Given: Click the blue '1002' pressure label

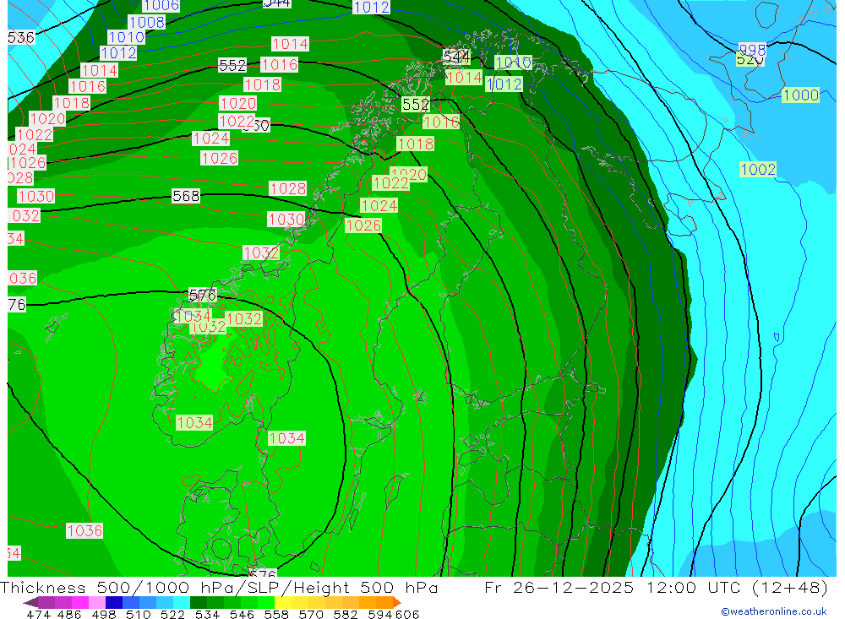Looking at the screenshot, I should 758,169.
